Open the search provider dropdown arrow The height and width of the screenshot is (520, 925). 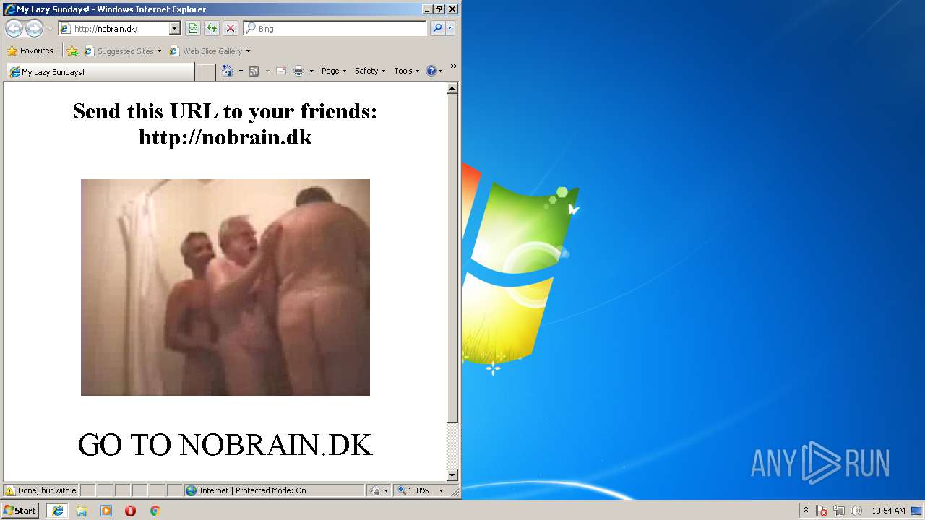tap(450, 28)
